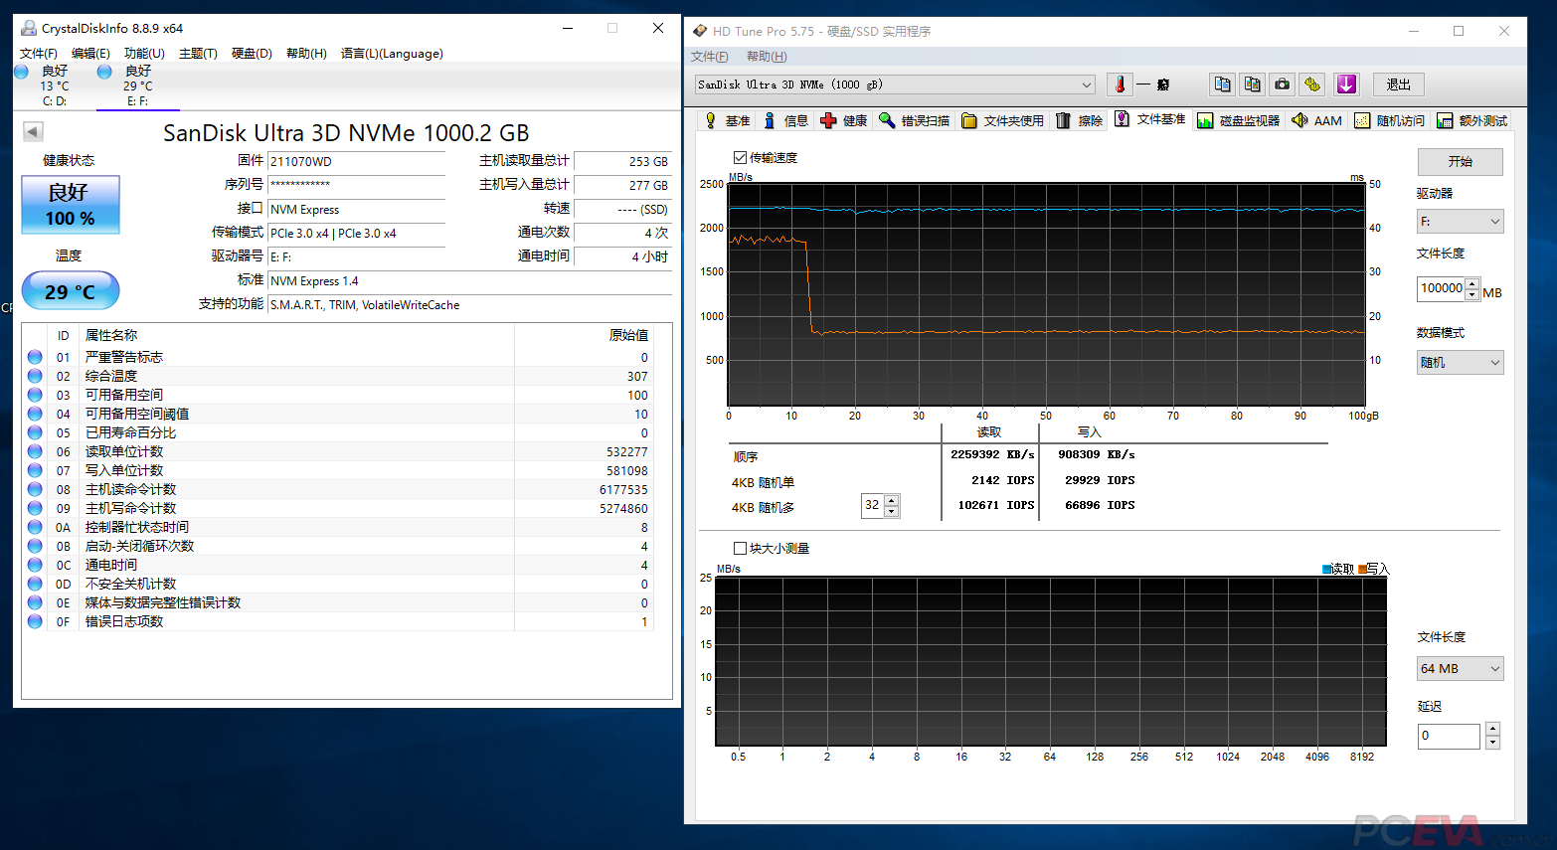Decrease the 延迟 value spinner

1492,743
